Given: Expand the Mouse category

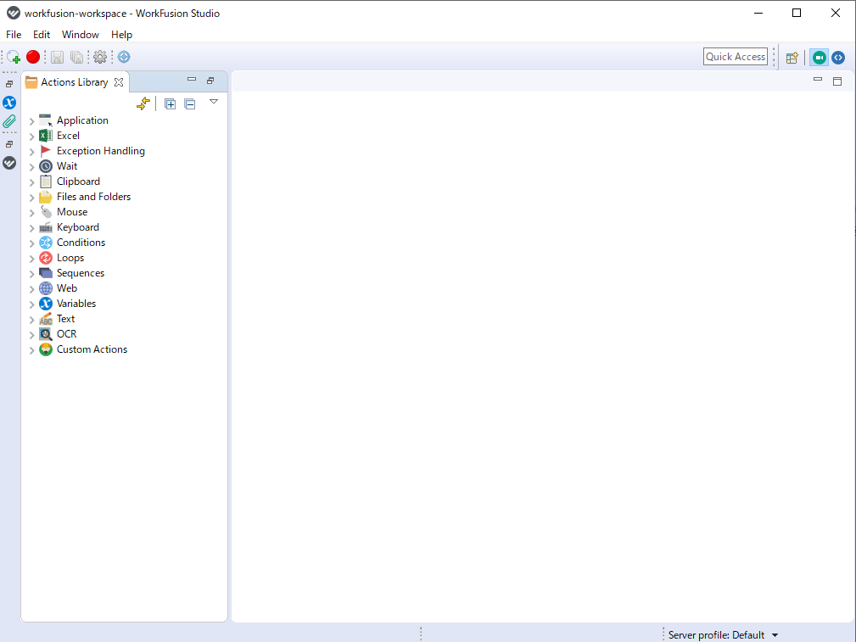Looking at the screenshot, I should (x=31, y=213).
